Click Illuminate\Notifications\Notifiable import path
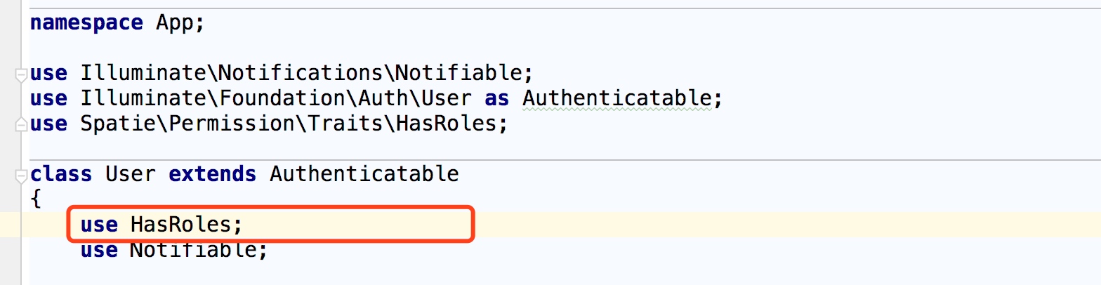Screen dimensions: 1101x285 pos(302,73)
